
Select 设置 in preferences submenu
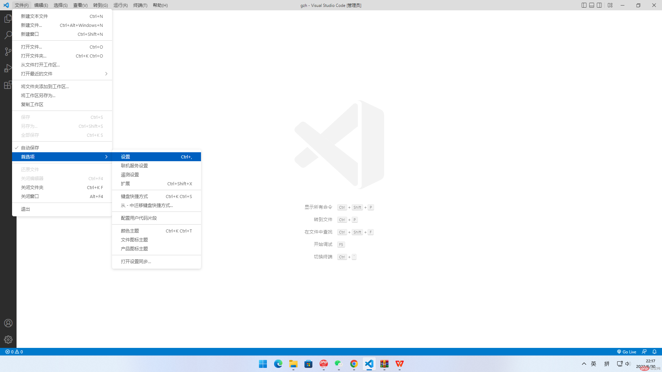(157, 157)
